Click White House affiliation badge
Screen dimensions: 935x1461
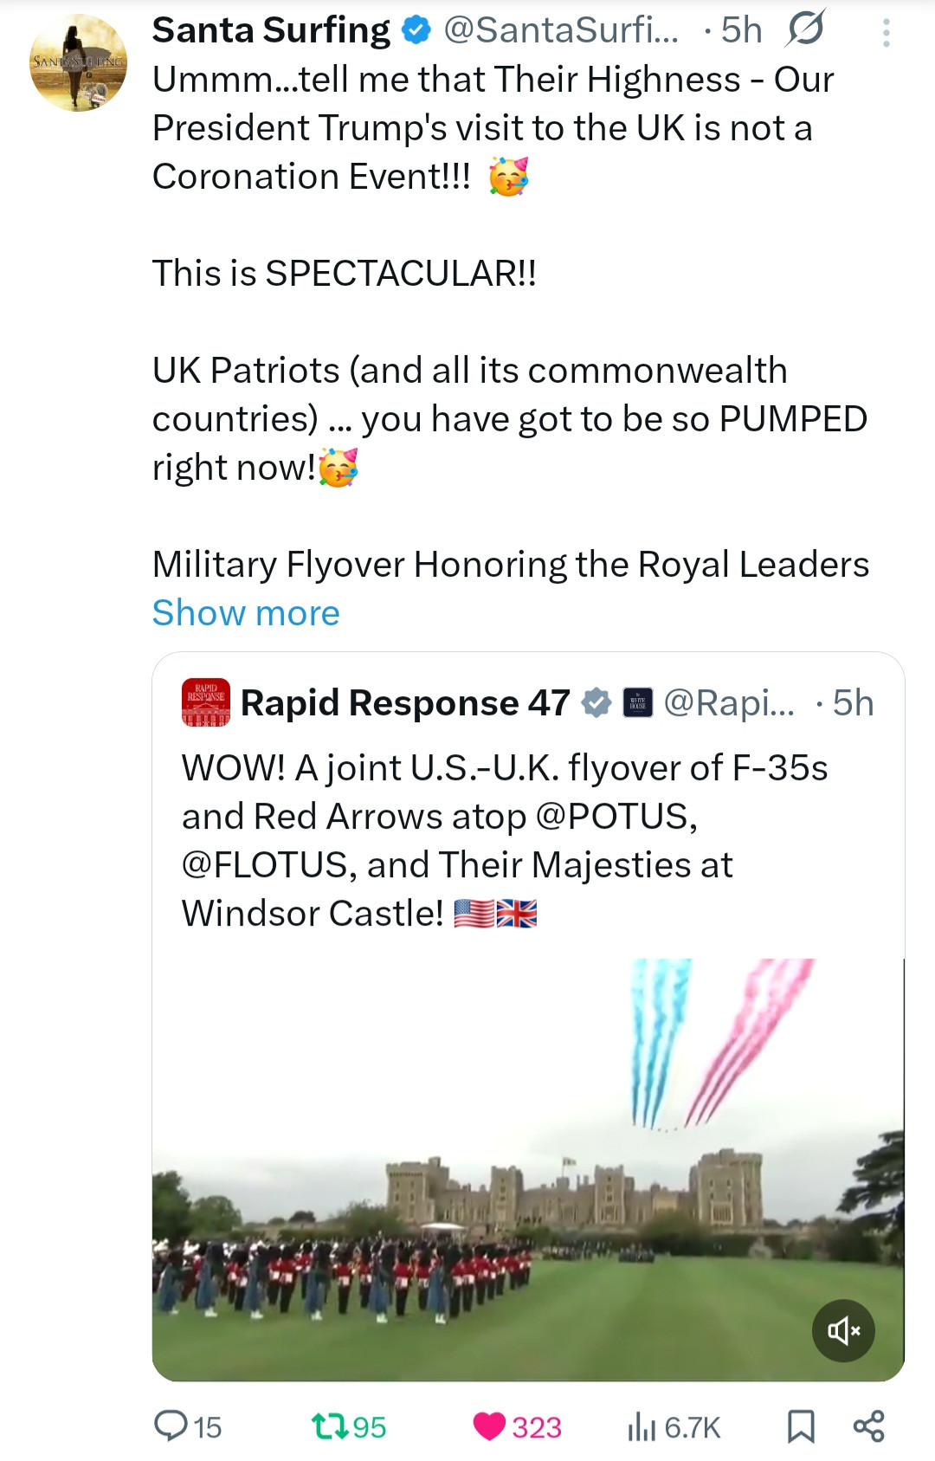tap(638, 702)
